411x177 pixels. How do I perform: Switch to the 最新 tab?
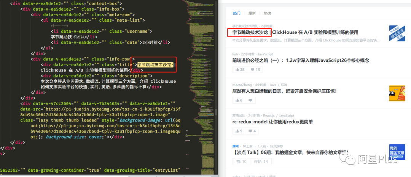[252, 13]
